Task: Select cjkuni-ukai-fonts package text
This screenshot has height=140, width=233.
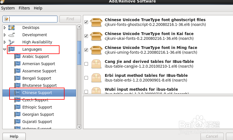Action: tap(149, 39)
